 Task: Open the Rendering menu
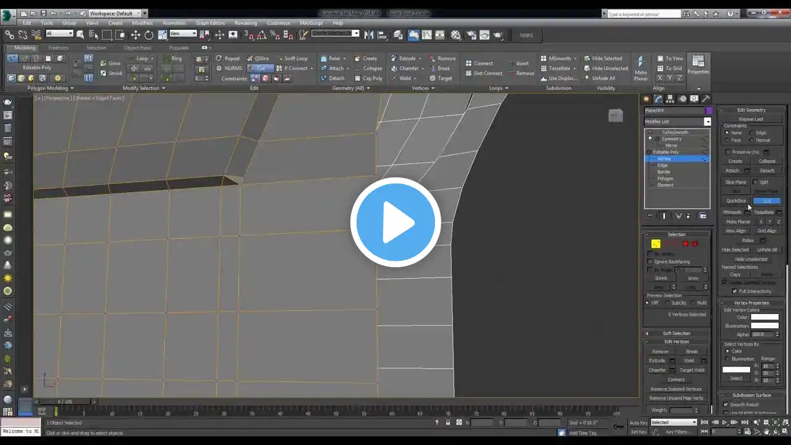tap(245, 23)
